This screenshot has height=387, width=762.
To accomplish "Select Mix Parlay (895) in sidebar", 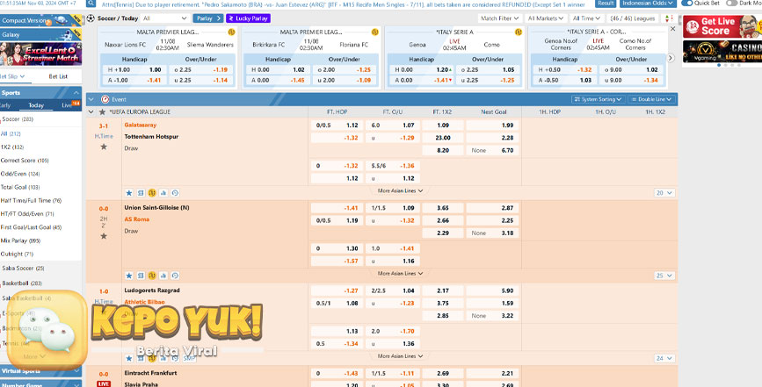I will pyautogui.click(x=20, y=240).
